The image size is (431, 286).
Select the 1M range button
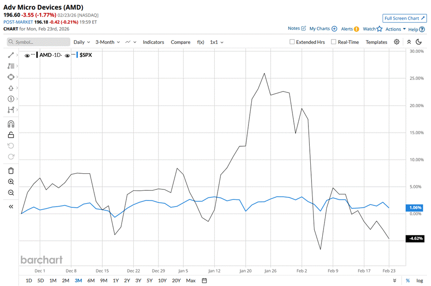click(x=53, y=280)
